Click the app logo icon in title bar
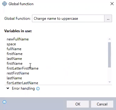116x110 pixels. tap(5, 4)
